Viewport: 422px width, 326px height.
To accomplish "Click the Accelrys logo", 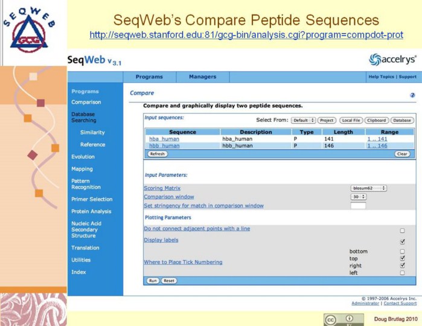I will (x=392, y=59).
